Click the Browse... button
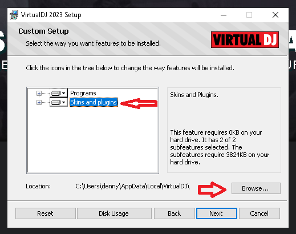Image resolution: width=296 pixels, height=234 pixels. pyautogui.click(x=256, y=188)
